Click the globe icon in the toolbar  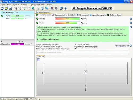click(x=33, y=8)
